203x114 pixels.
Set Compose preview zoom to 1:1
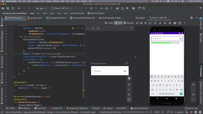point(129,95)
